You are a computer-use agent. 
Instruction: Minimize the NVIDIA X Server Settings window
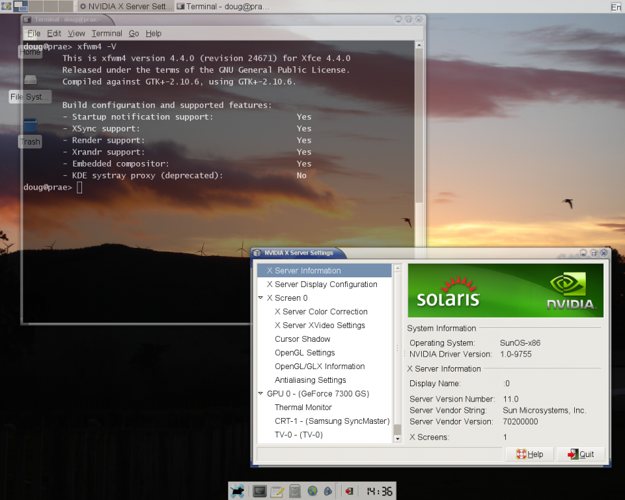point(583,253)
